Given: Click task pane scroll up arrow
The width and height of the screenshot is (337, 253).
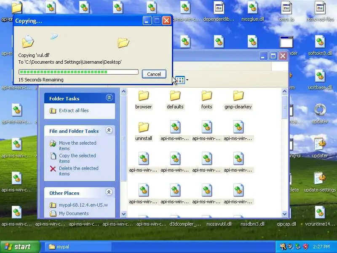Looking at the screenshot, I should pos(123,91).
